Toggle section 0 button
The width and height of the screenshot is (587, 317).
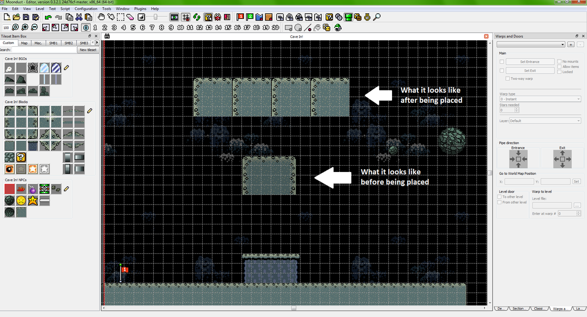[86, 28]
